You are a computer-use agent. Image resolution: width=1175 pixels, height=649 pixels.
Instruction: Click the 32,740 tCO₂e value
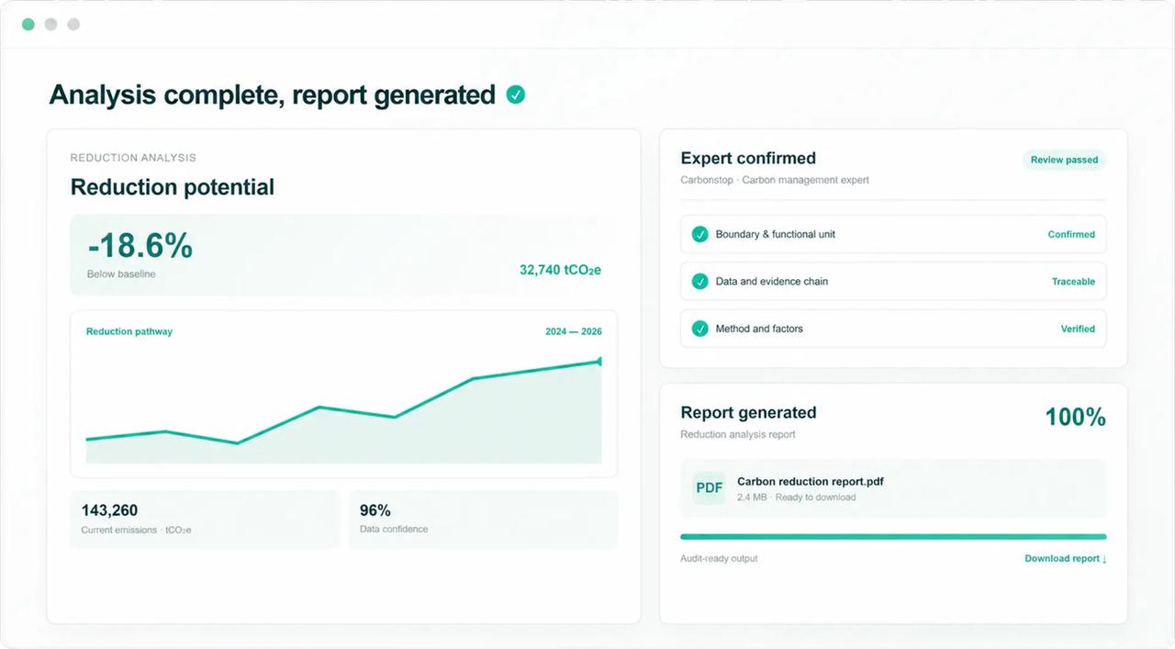click(x=560, y=270)
